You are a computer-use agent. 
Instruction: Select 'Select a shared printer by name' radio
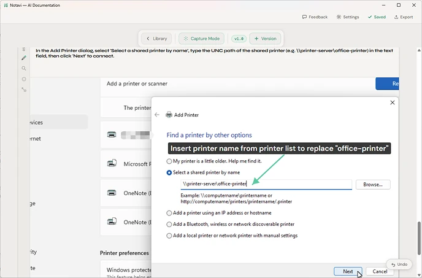pyautogui.click(x=169, y=172)
